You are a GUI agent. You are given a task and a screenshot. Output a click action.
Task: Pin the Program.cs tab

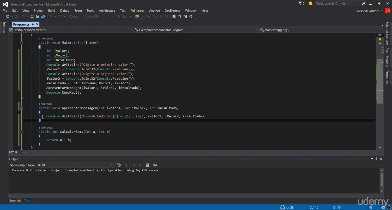33,24
